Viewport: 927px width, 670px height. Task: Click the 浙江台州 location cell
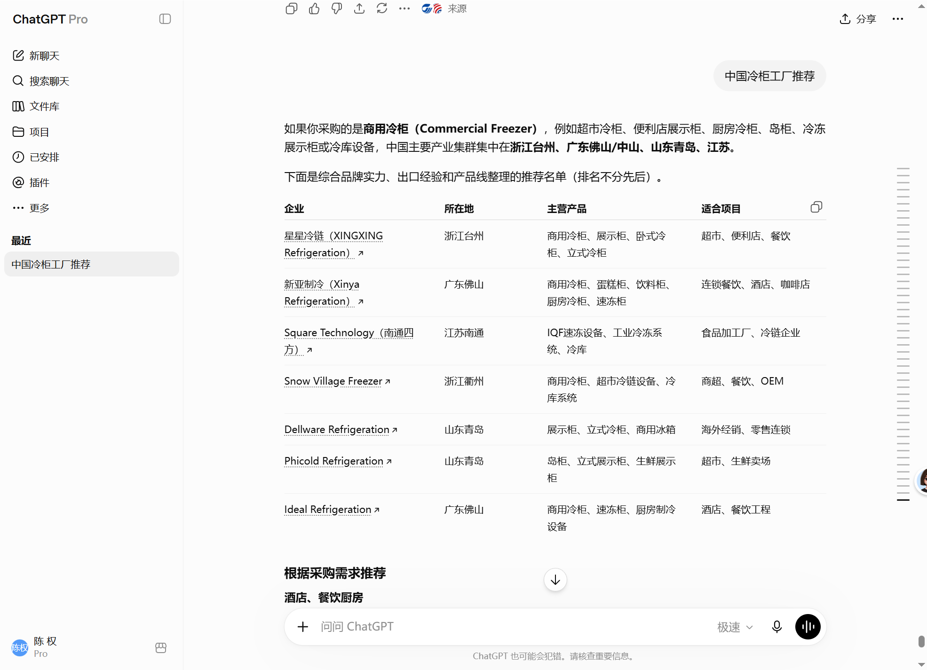(464, 236)
